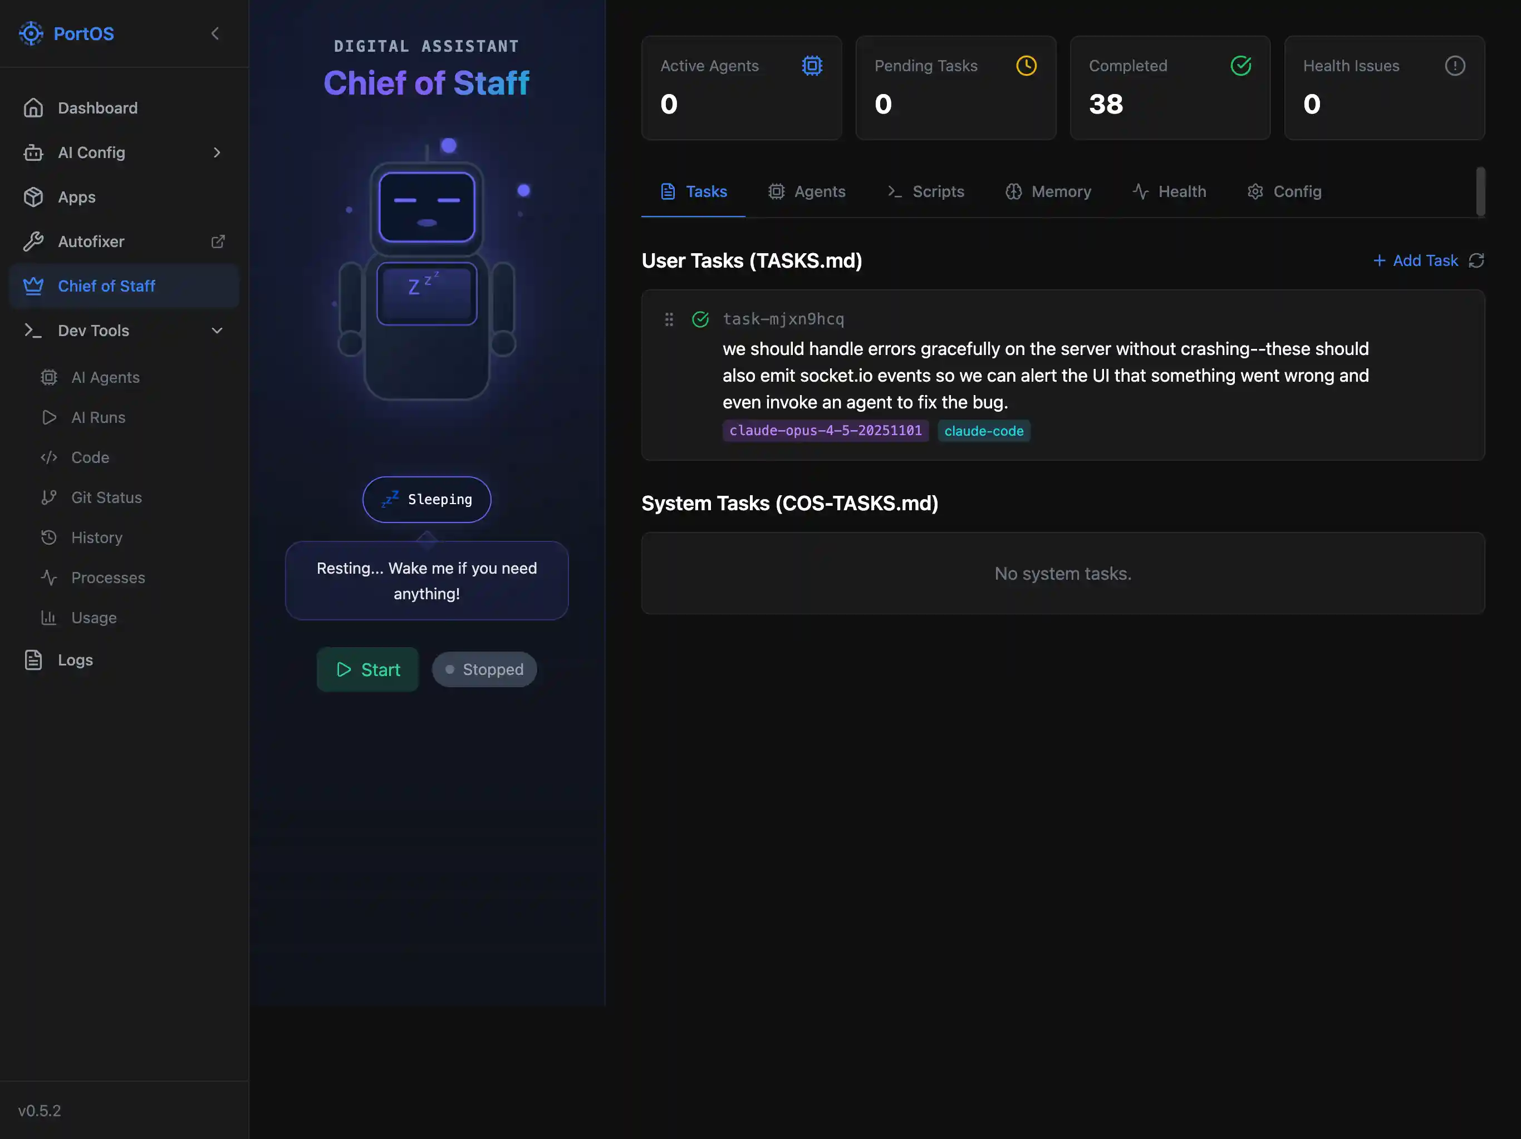Open the Scripts tab

pyautogui.click(x=925, y=192)
